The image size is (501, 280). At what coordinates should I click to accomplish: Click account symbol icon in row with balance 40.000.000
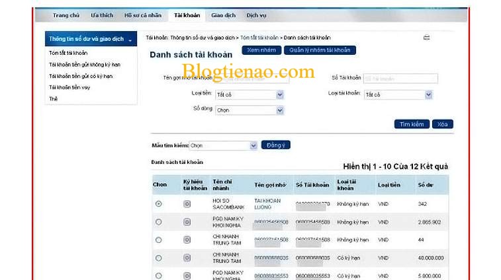(x=187, y=258)
